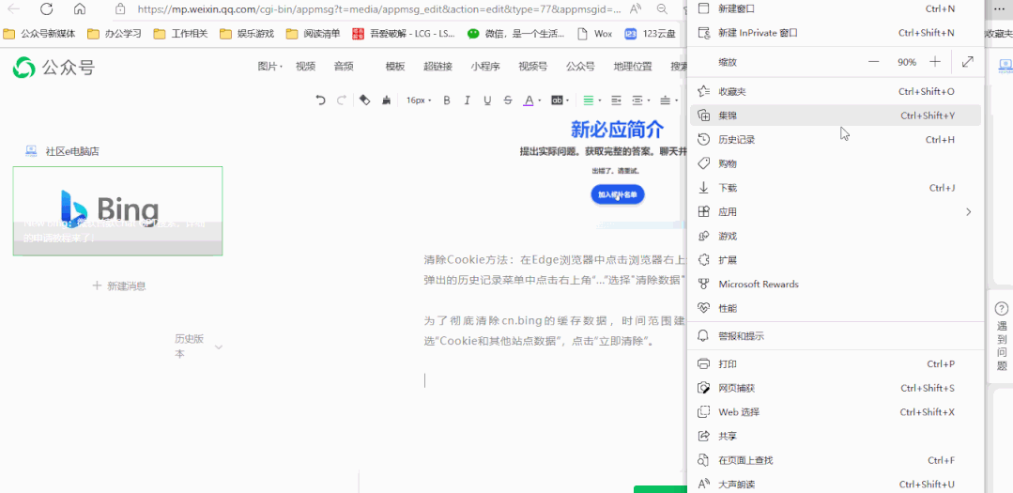Open the 123云盘 bookmark
The image size is (1013, 493).
[650, 34]
